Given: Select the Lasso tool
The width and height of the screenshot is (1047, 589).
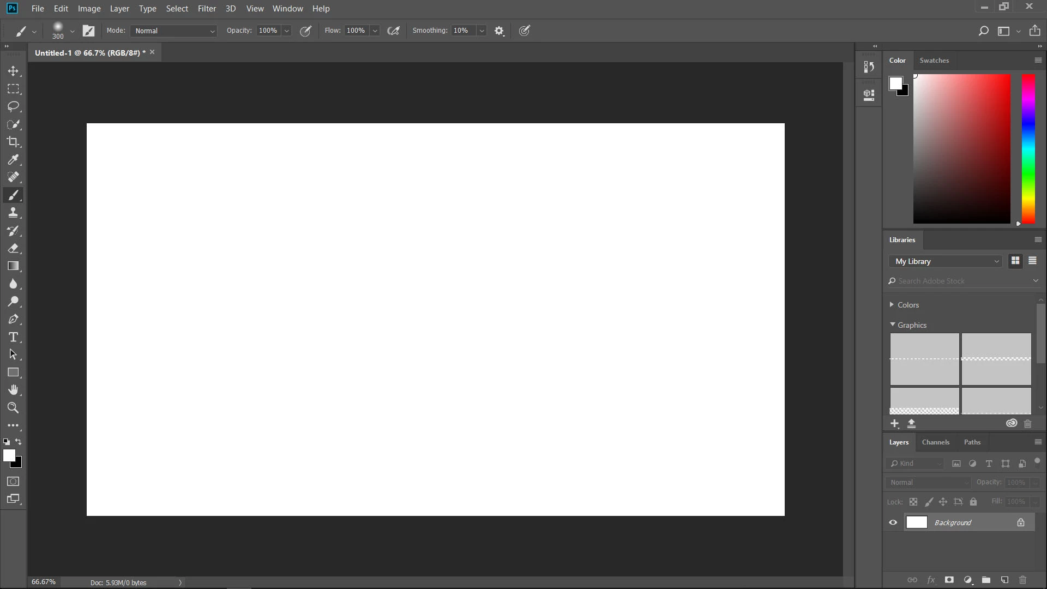Looking at the screenshot, I should (x=13, y=106).
